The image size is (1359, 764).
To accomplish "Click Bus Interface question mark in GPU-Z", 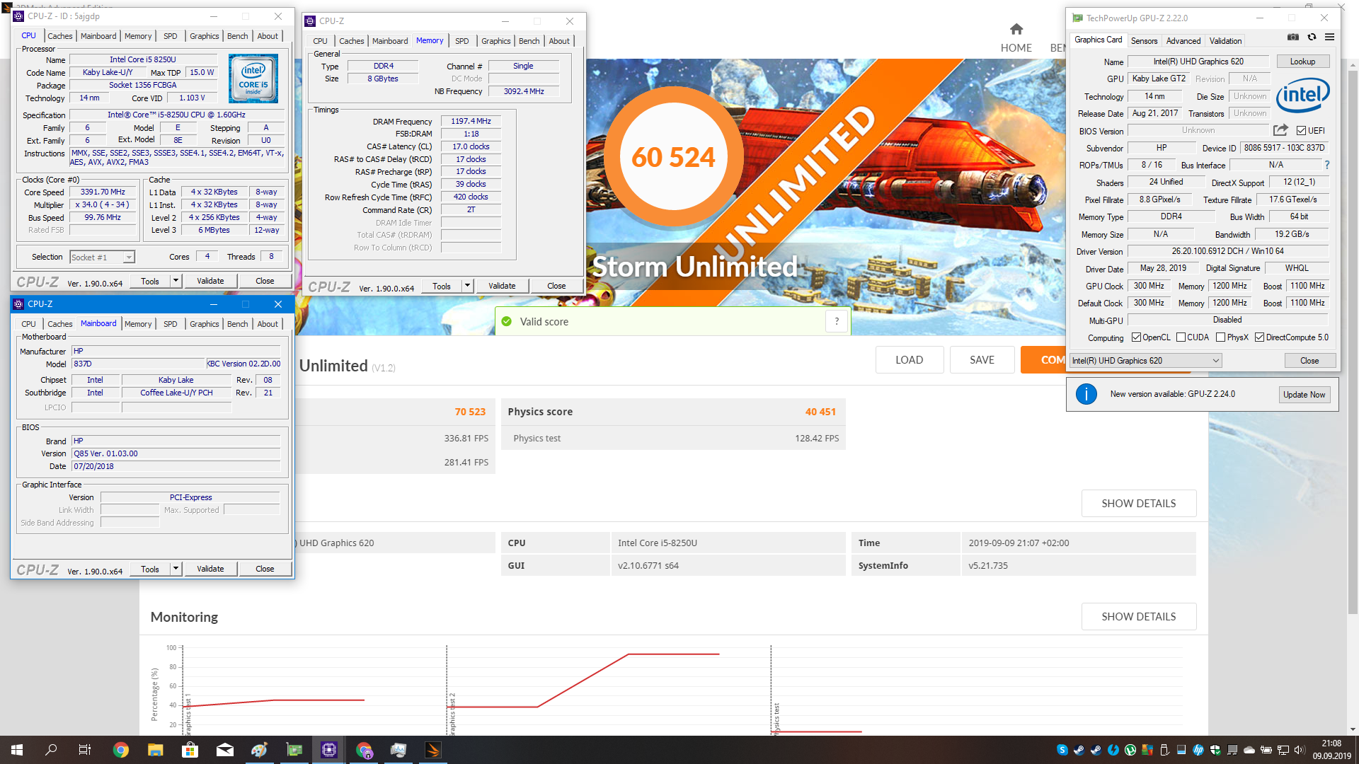I will click(x=1327, y=165).
